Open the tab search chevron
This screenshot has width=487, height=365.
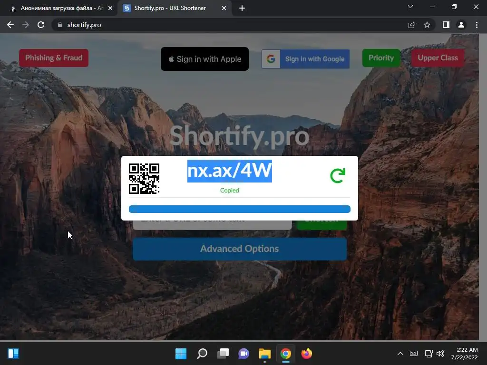pos(410,7)
